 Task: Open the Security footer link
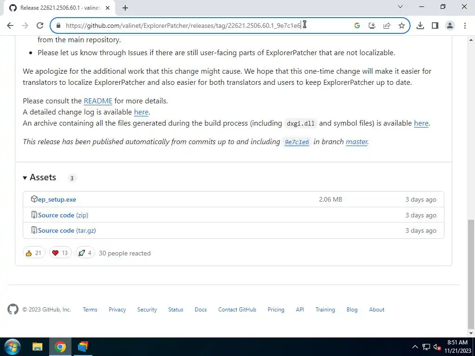147,310
